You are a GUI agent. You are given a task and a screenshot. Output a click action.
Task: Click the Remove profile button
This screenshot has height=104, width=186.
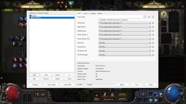coord(46,79)
